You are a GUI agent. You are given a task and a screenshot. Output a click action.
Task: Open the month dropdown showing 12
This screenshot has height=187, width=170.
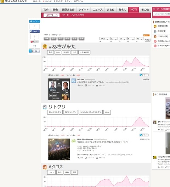pyautogui.click(x=114, y=39)
